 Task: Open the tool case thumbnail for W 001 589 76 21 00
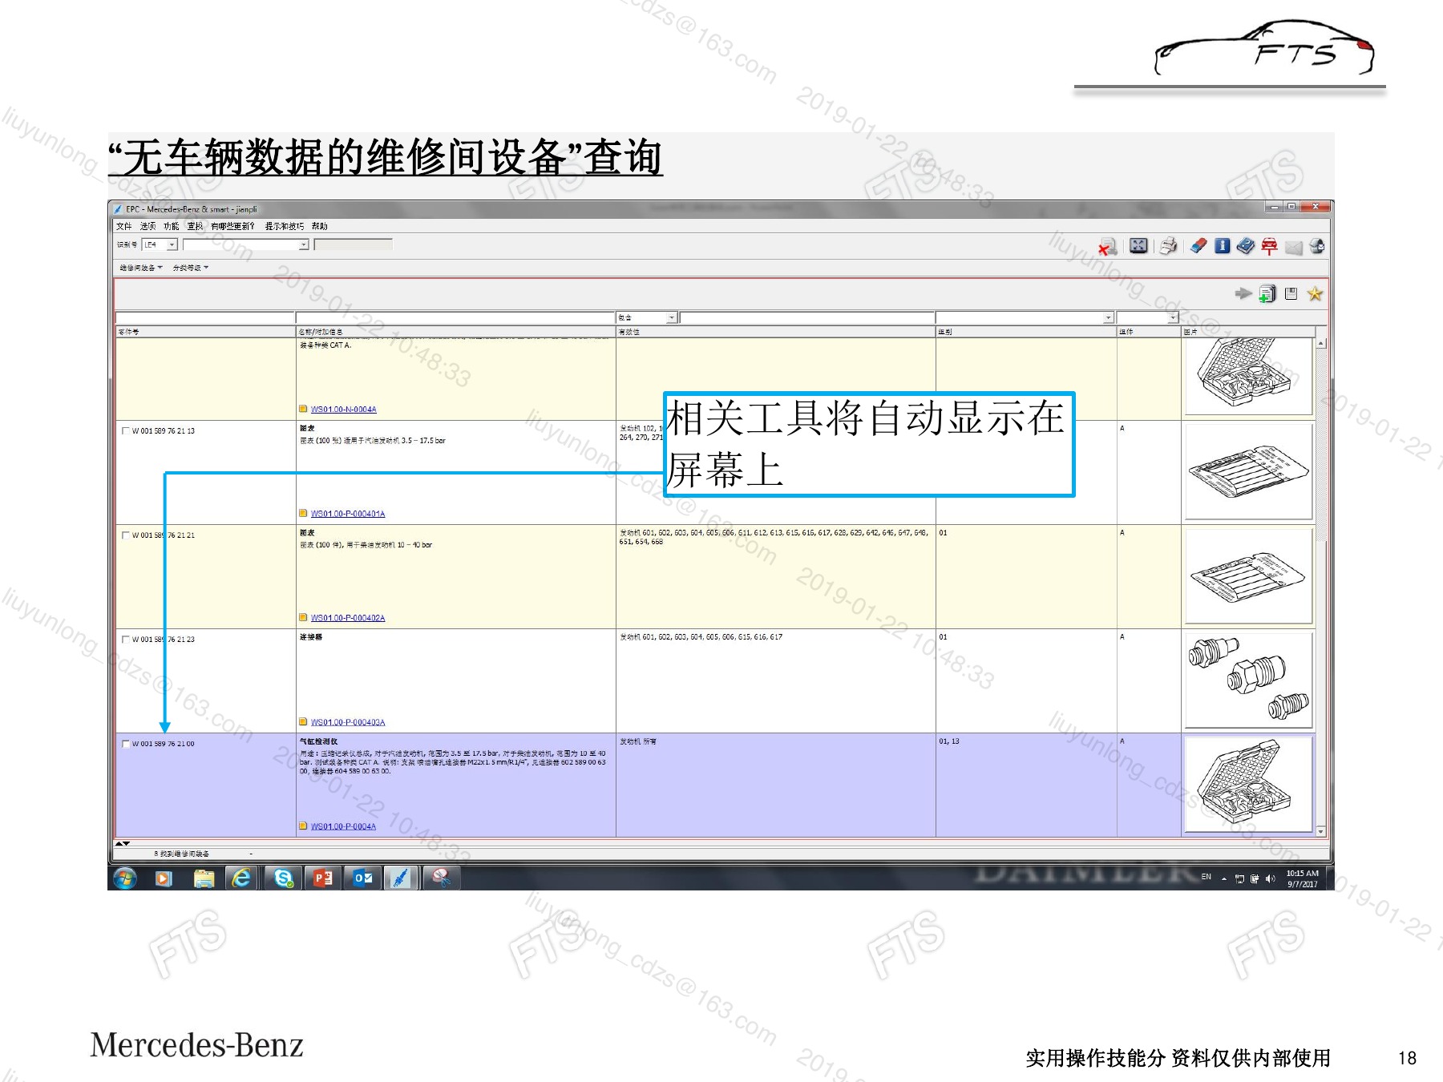tap(1248, 784)
